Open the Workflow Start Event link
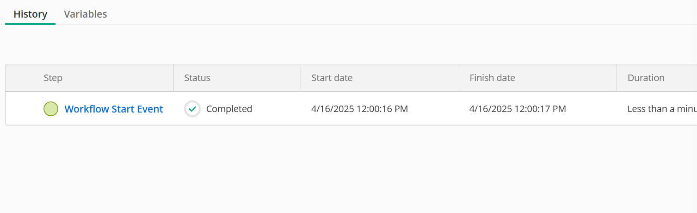Image resolution: width=697 pixels, height=213 pixels. pos(114,109)
